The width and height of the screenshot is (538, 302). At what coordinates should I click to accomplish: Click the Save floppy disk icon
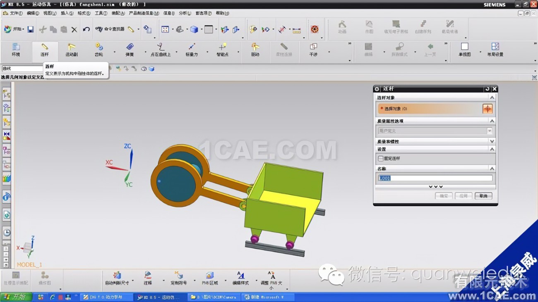31,29
